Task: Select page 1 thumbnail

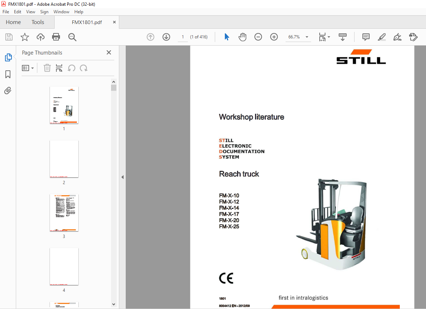Action: tap(64, 105)
